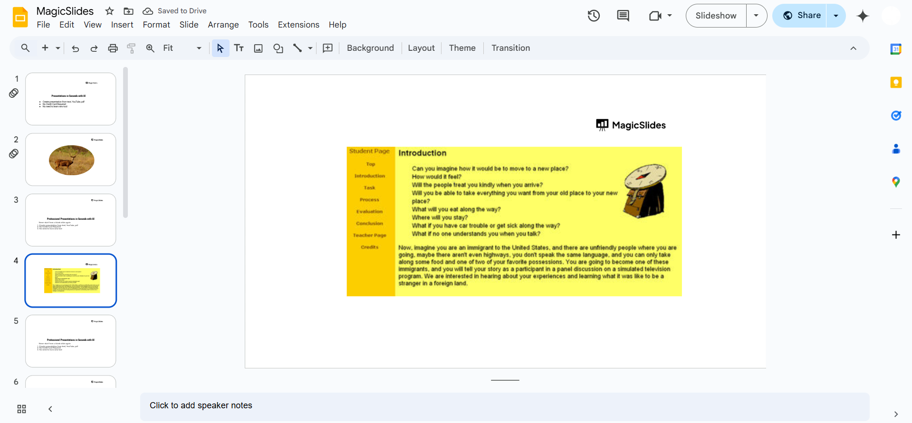Screen dimensions: 912x423
Task: Open the Edit menu
Action: pos(67,25)
